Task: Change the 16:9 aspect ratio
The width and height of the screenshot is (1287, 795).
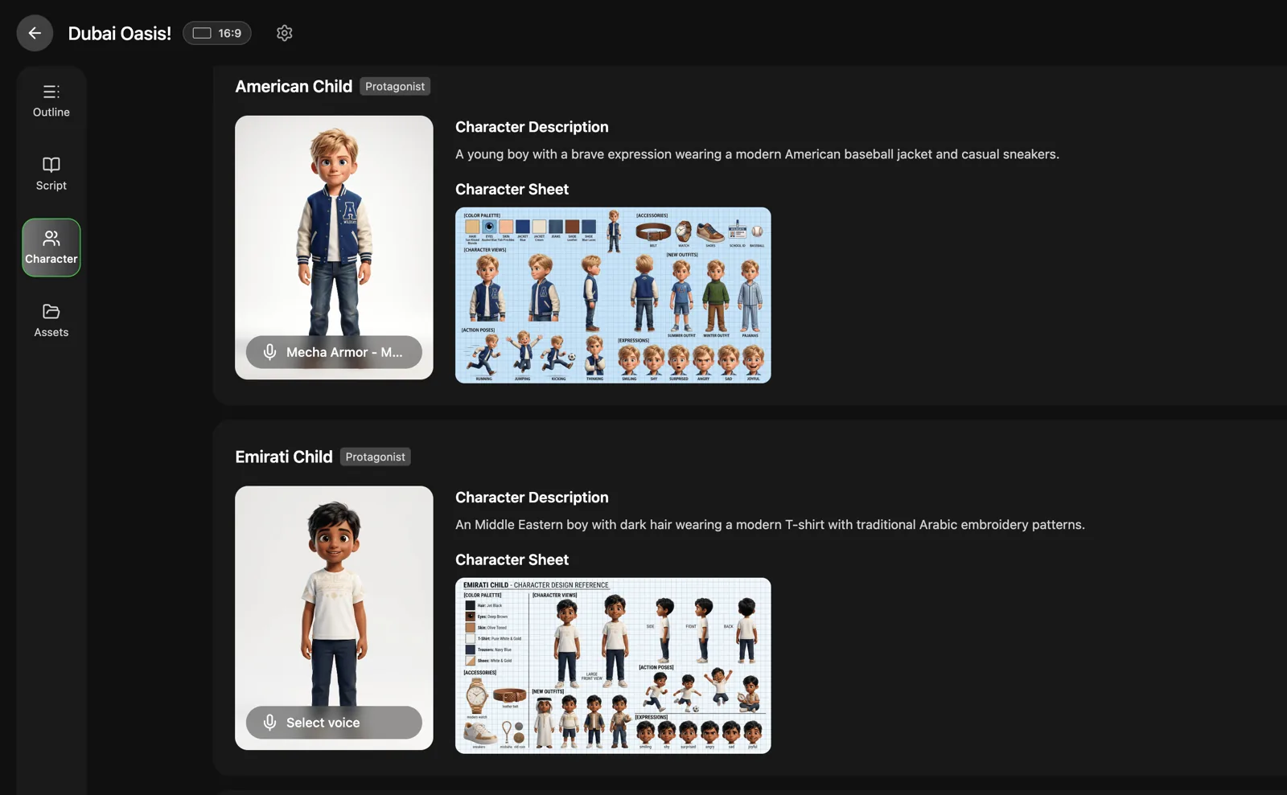Action: coord(217,33)
